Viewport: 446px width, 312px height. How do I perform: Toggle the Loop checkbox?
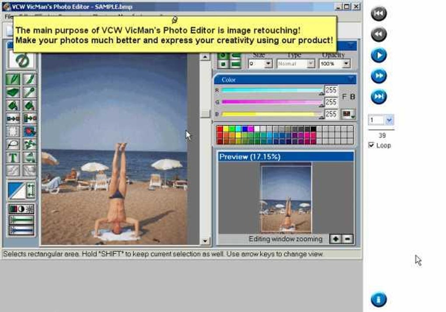371,145
